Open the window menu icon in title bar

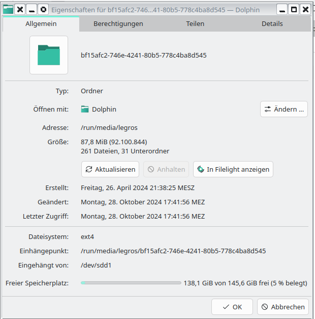coord(8,9)
